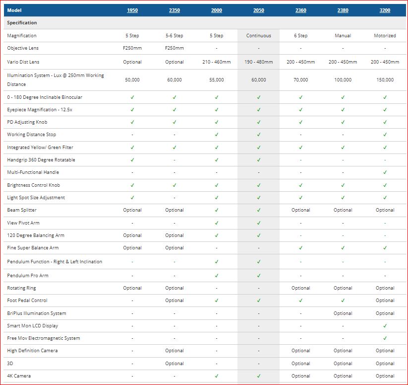Select model 2000 in header
Image resolution: width=408 pixels, height=385 pixels.
[217, 10]
